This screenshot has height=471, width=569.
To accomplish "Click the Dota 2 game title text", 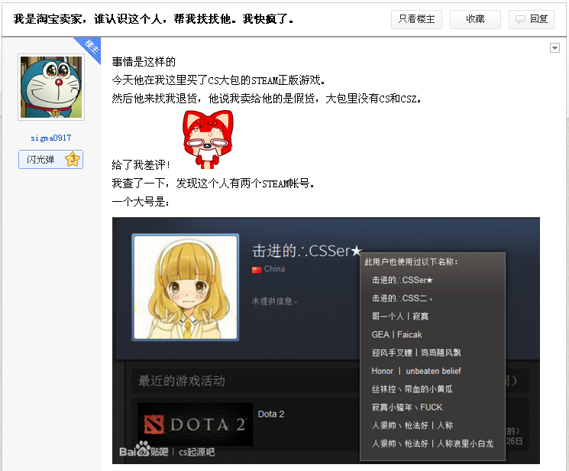I will [x=271, y=414].
